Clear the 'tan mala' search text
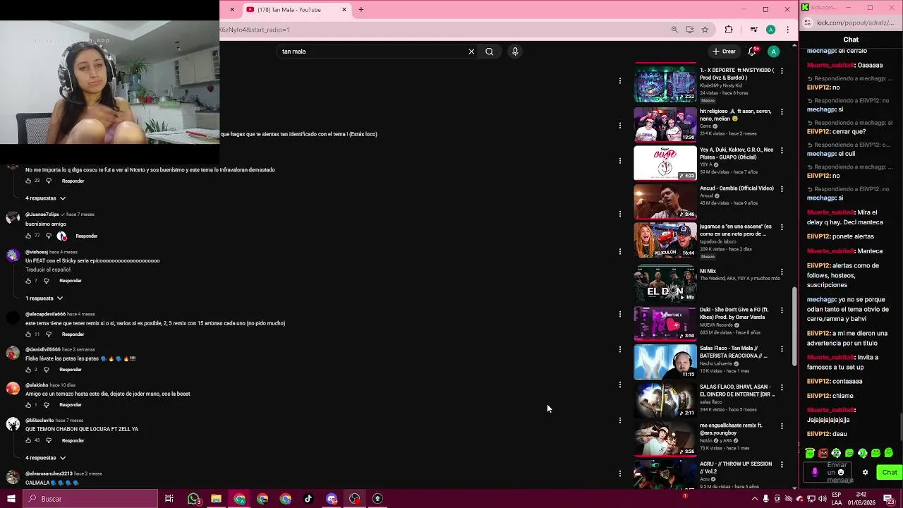The height and width of the screenshot is (508, 903). click(x=471, y=52)
